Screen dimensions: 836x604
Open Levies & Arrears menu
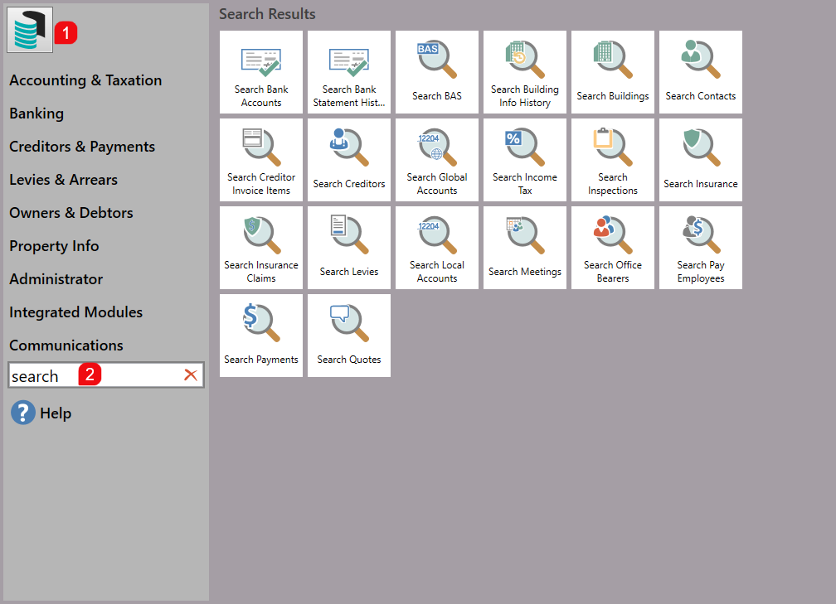(x=63, y=180)
